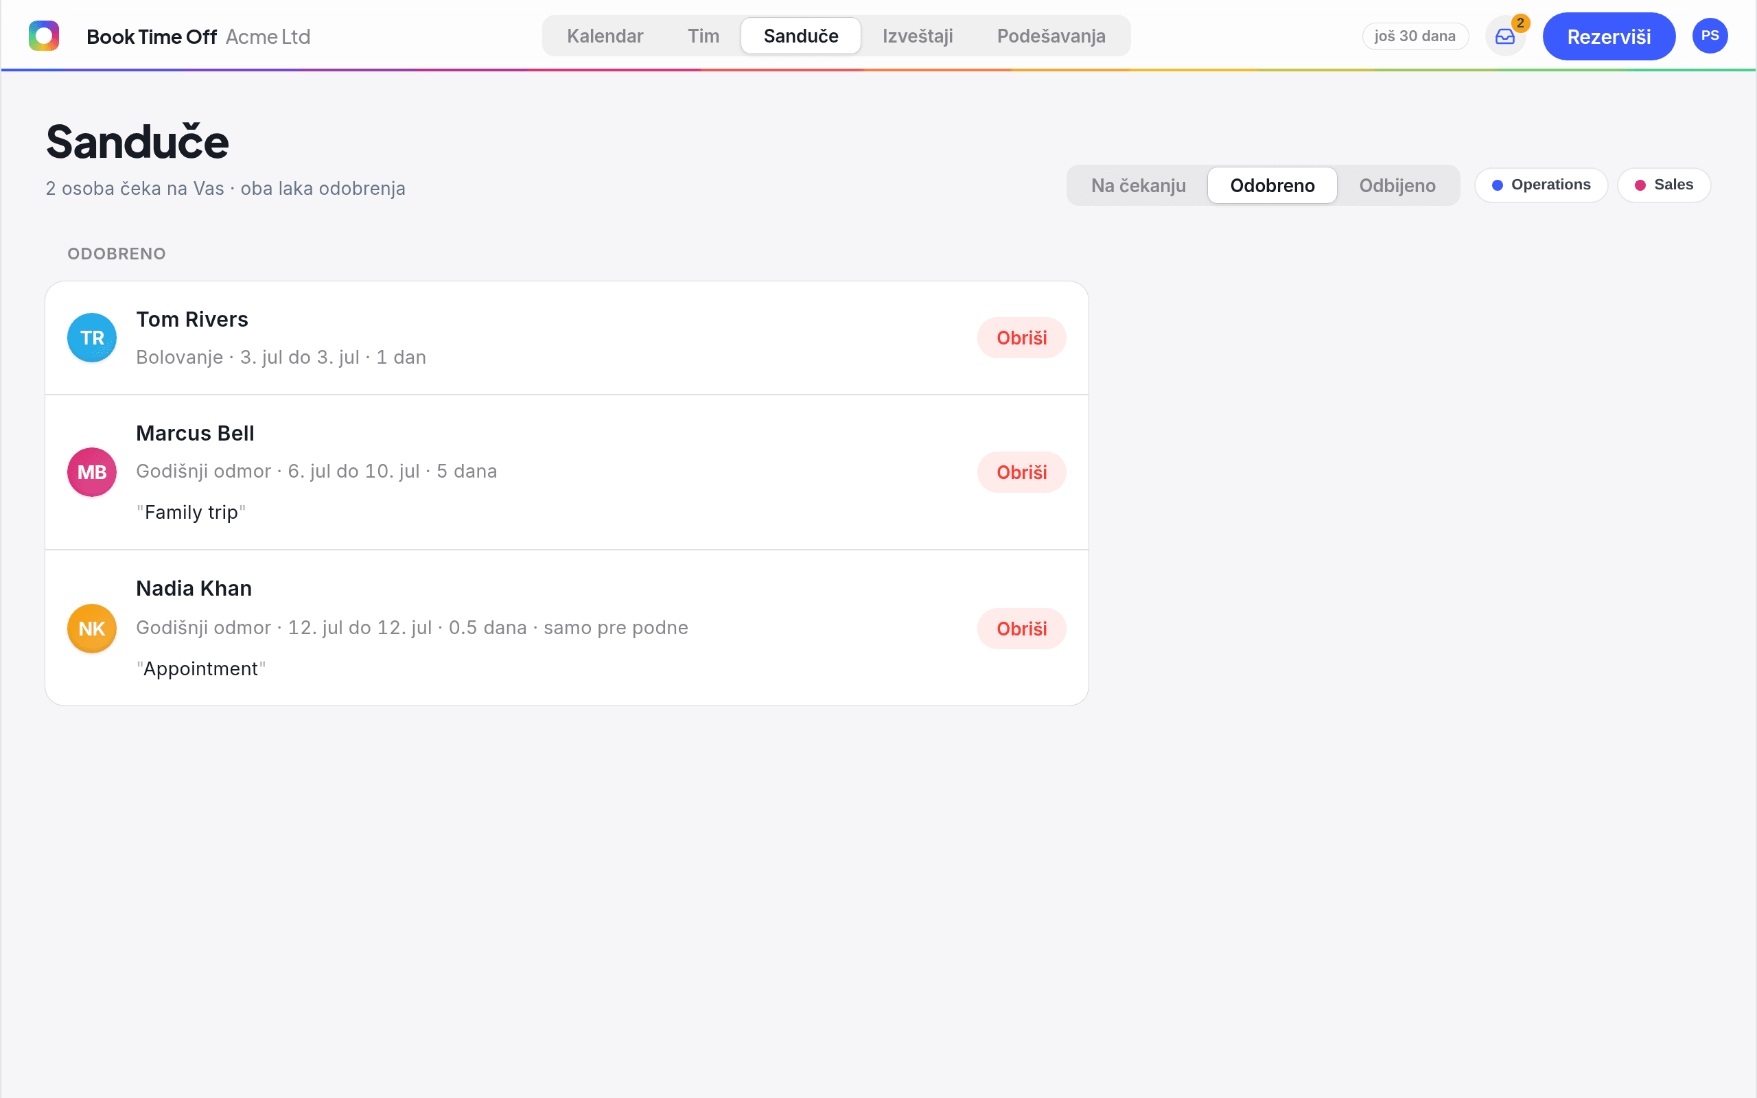Click Marcus Bell's MB avatar
Screen dimensions: 1757x1098
92,472
